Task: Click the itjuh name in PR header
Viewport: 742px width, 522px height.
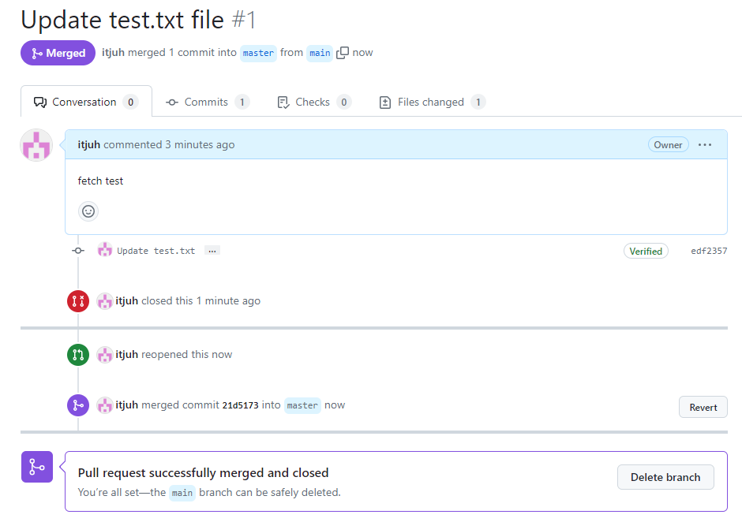Action: [113, 53]
